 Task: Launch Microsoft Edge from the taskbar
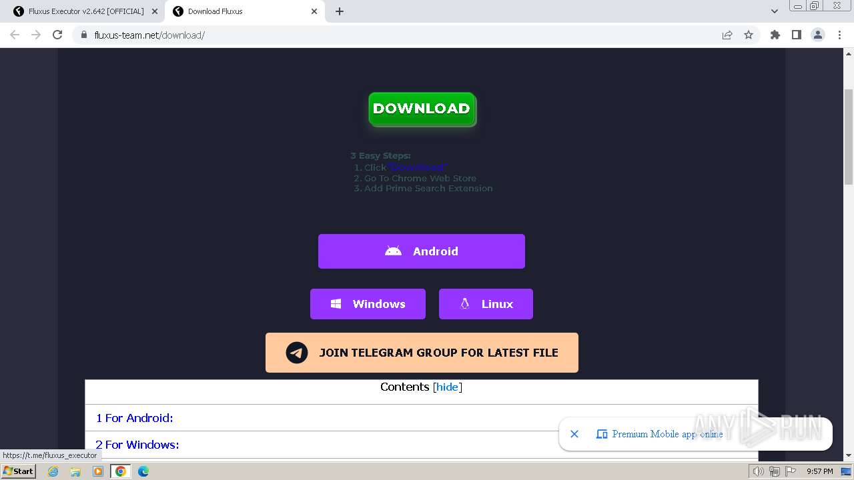coord(143,471)
